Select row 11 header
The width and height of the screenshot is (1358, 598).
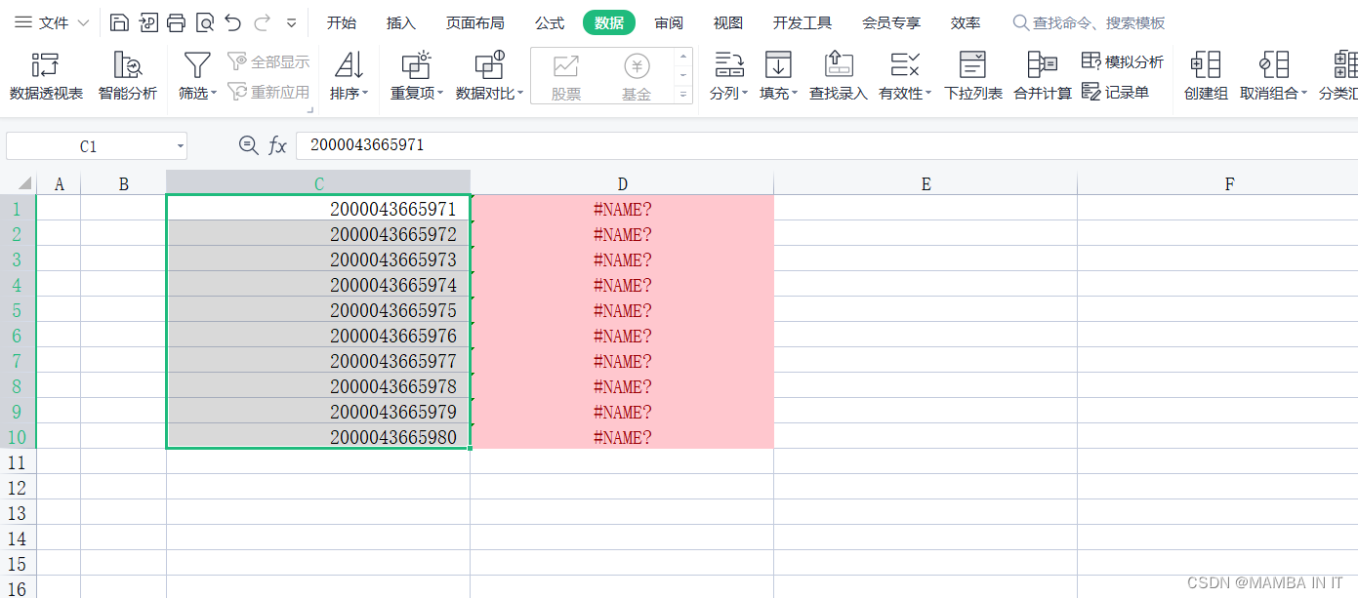click(x=18, y=461)
